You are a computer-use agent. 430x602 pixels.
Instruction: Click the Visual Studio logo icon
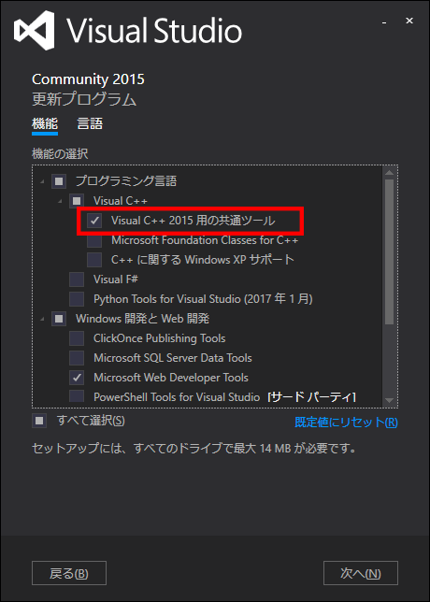point(35,30)
